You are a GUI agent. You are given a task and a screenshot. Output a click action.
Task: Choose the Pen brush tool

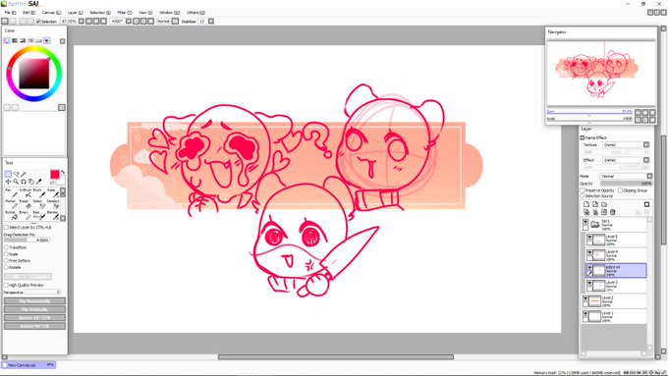coord(11,192)
